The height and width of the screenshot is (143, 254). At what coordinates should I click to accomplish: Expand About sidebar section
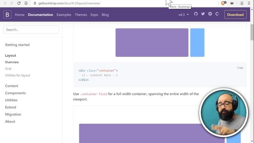pos(10,122)
